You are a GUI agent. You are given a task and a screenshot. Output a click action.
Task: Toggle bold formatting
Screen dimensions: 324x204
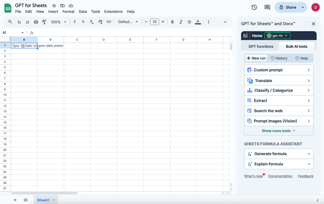(x=173, y=22)
